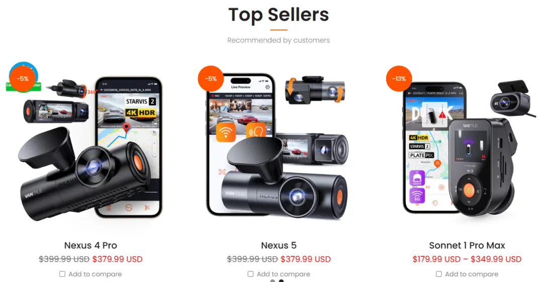
Task: Check Add to compare for Nexus 4 Pro
Action: point(62,274)
